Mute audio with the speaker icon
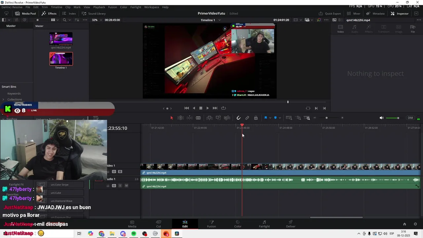The image size is (423, 238). (382, 118)
